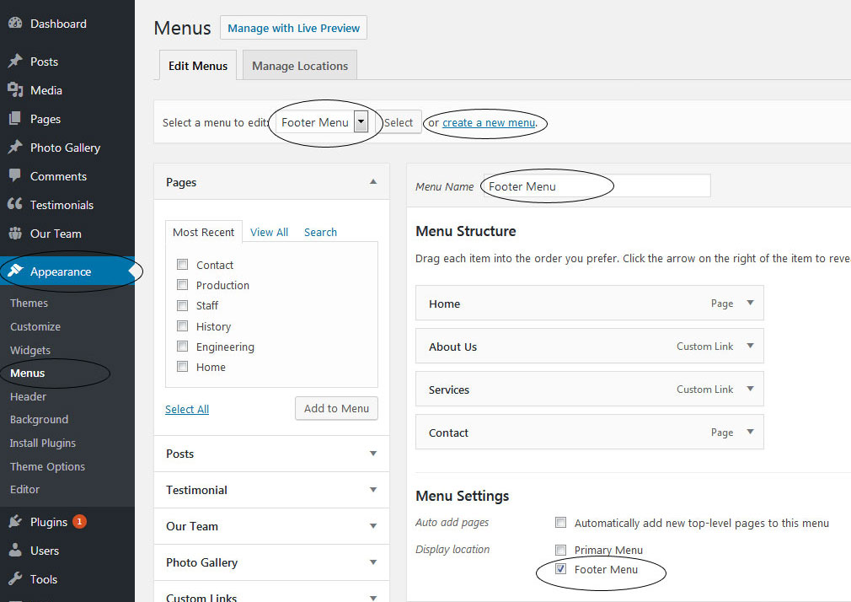
Task: Enable the Primary Menu display location
Action: pyautogui.click(x=561, y=550)
